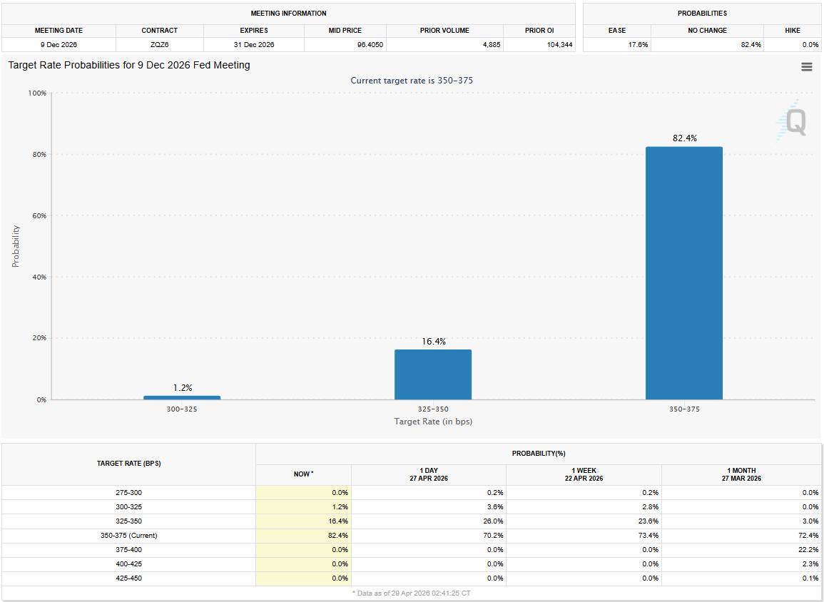Click the 9 Dec 2026 meeting date cell
The image size is (824, 602).
point(59,44)
